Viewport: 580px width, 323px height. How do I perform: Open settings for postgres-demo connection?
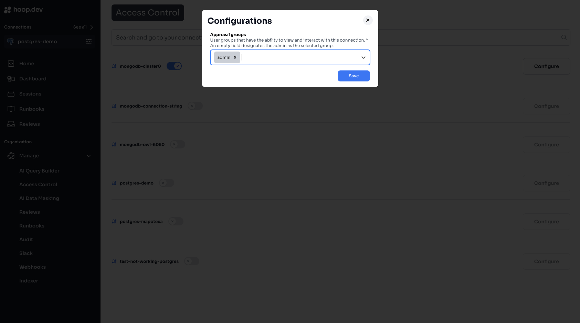point(88,41)
